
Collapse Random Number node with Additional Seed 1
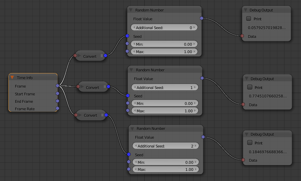click(x=132, y=70)
